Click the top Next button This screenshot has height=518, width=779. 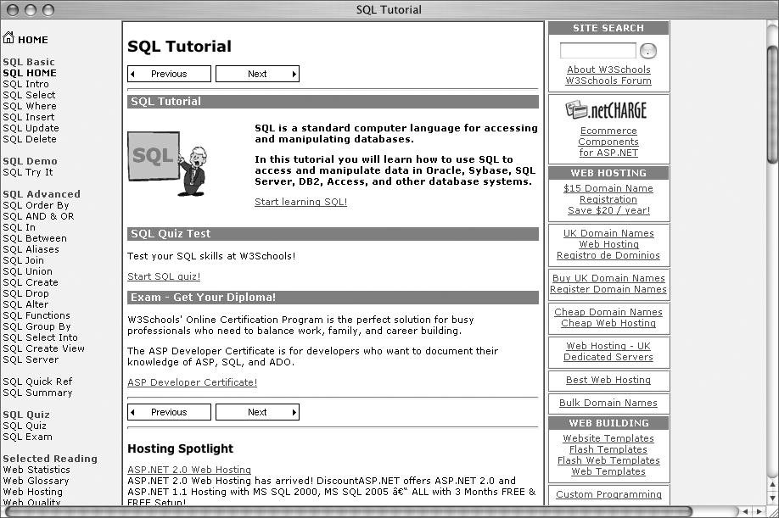[257, 74]
